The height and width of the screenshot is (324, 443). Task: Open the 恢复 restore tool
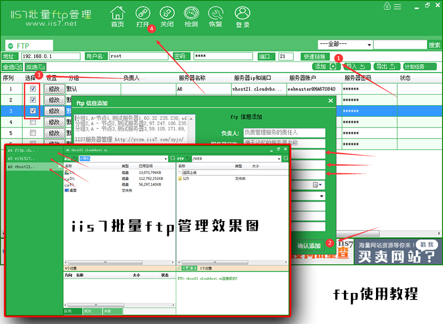[x=215, y=13]
